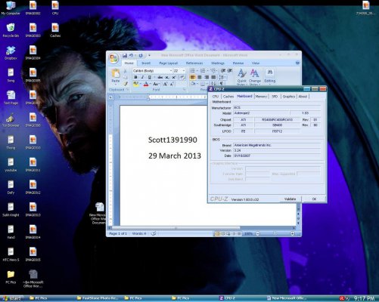379x302 pixels.
Task: Open the Memory tab in CPU-Z
Action: tap(261, 97)
